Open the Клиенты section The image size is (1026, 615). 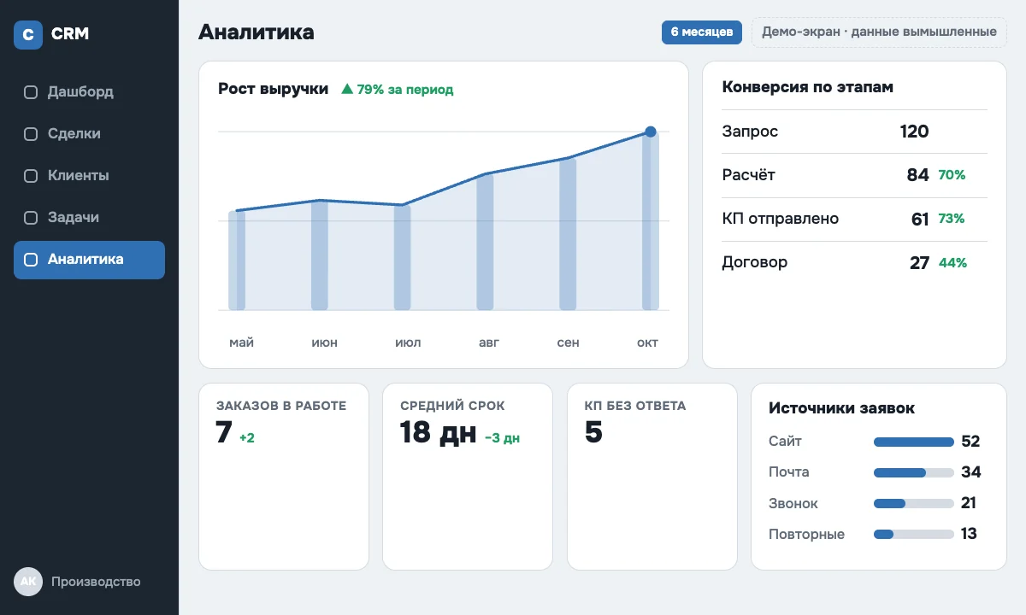89,176
